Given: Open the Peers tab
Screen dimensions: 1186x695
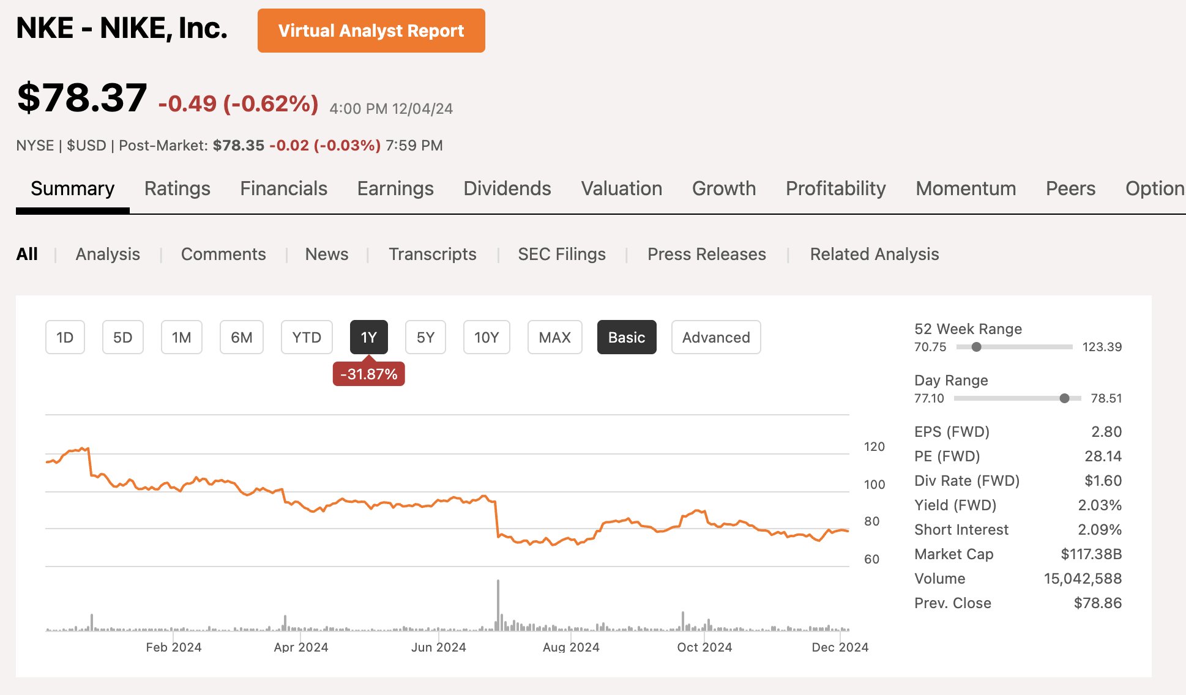Looking at the screenshot, I should tap(1070, 188).
